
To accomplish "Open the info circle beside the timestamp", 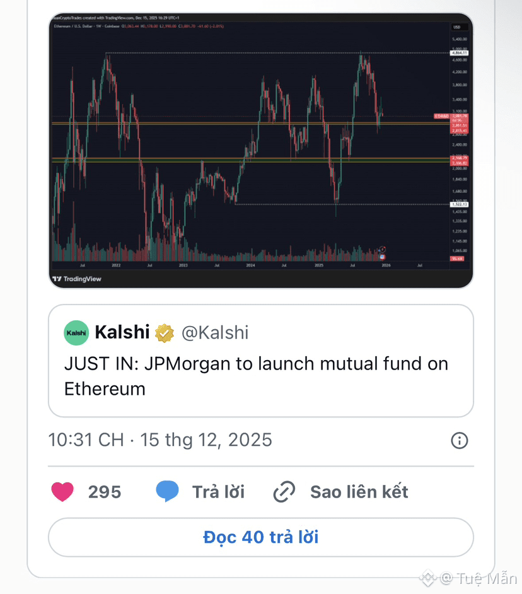I will tap(460, 440).
